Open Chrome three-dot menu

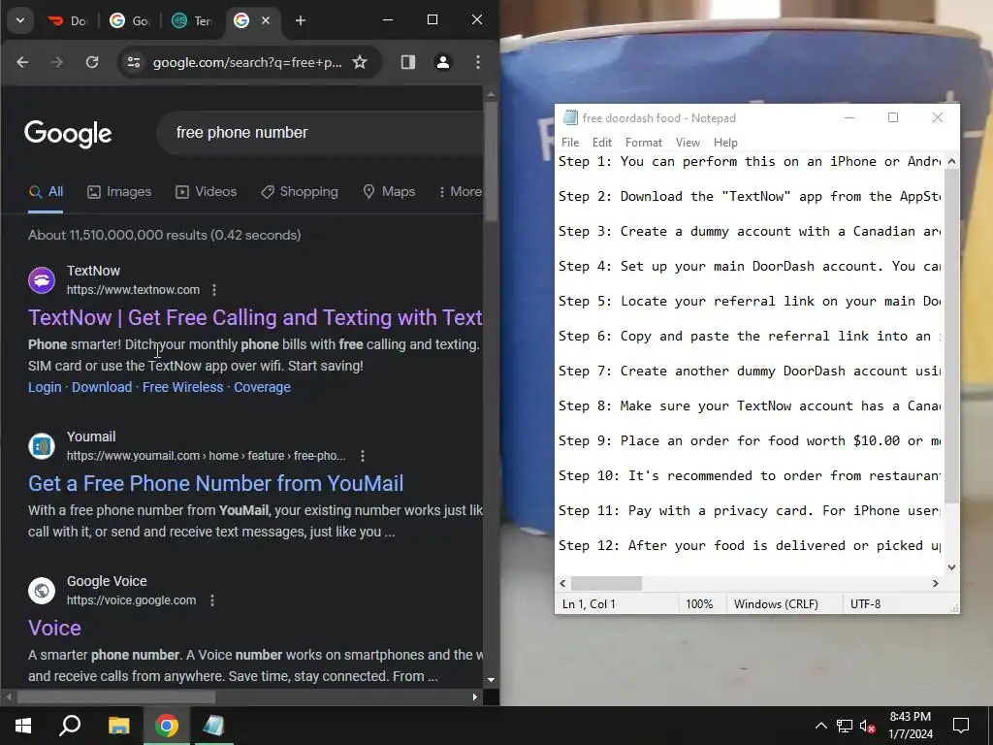click(477, 62)
